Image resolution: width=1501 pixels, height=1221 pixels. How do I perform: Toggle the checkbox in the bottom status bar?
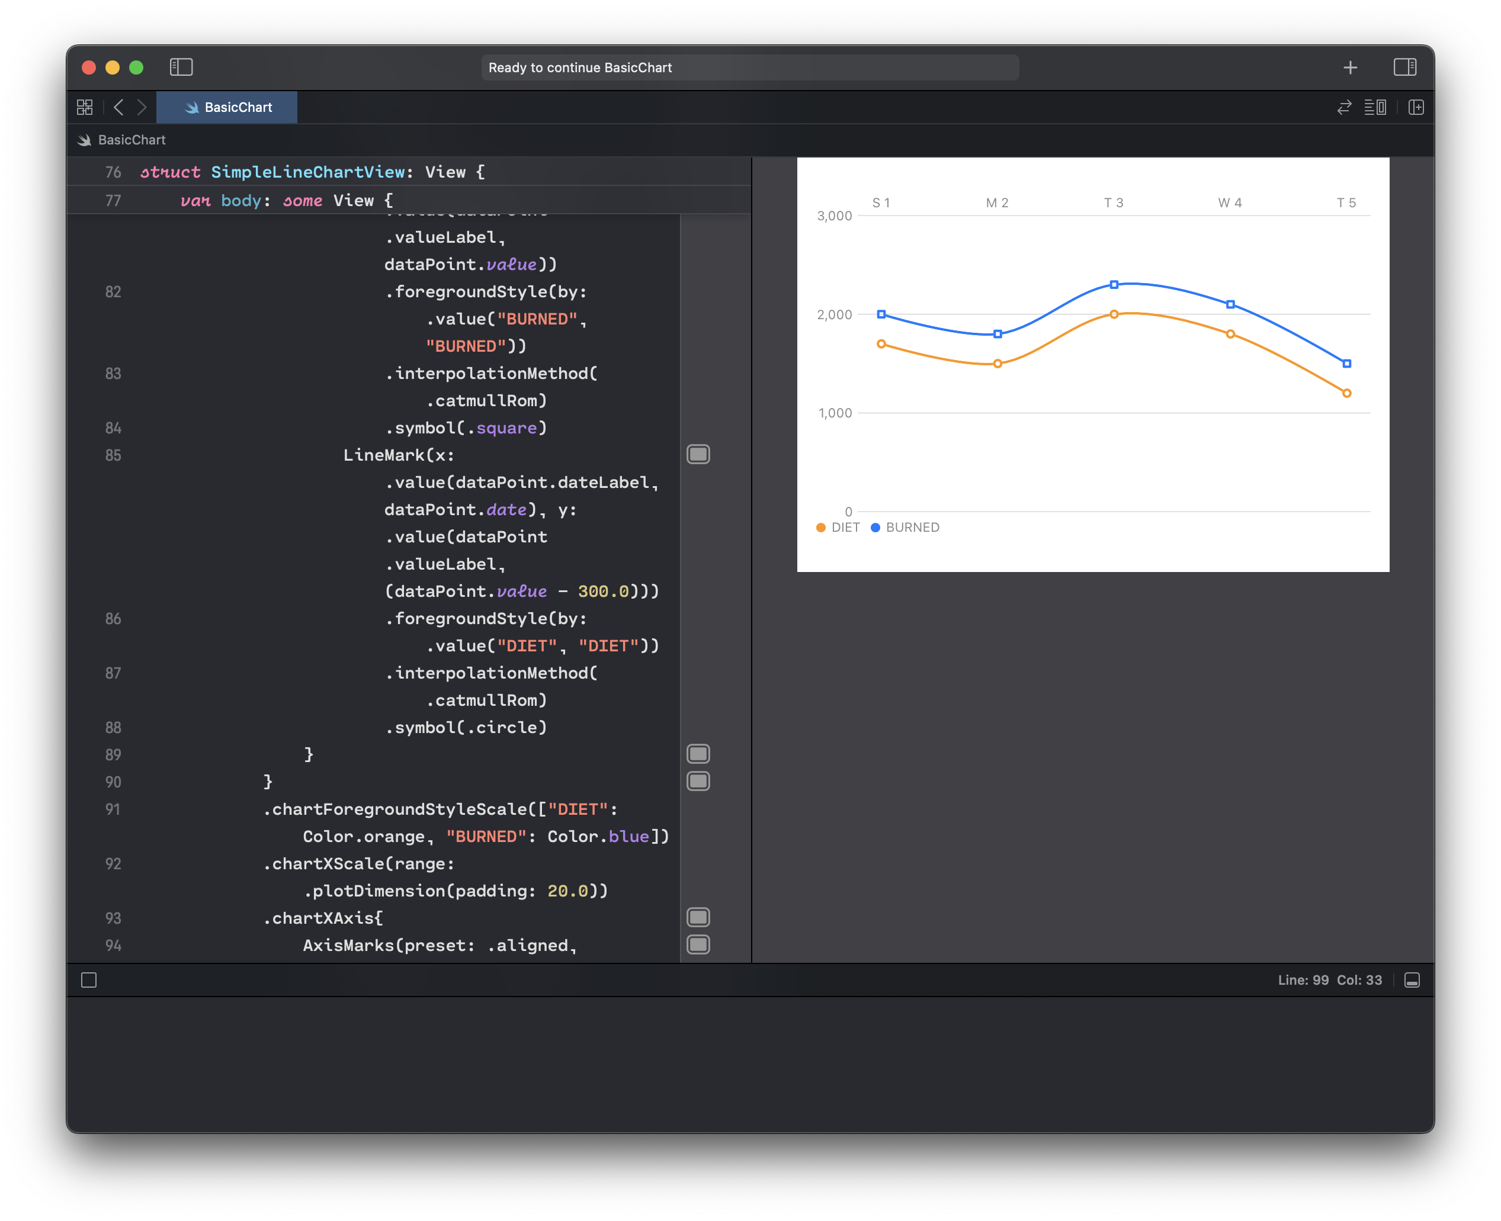tap(89, 979)
